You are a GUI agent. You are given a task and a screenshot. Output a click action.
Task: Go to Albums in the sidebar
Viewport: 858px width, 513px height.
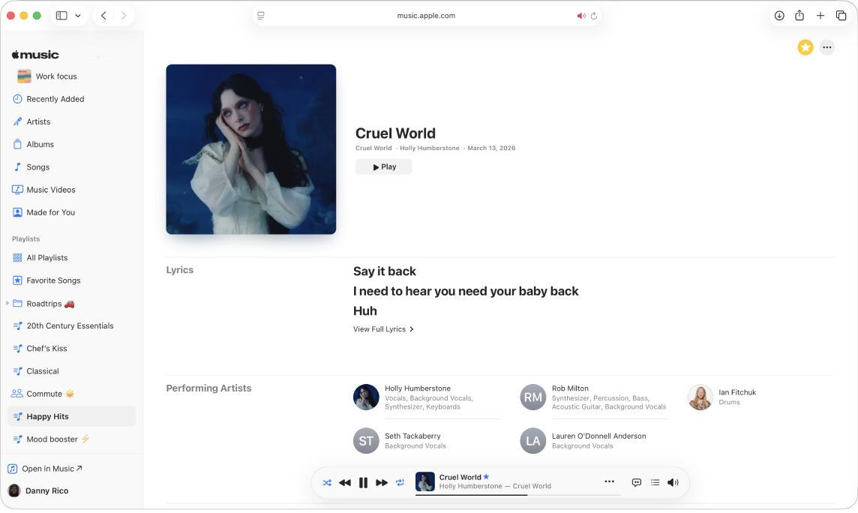(x=72, y=145)
